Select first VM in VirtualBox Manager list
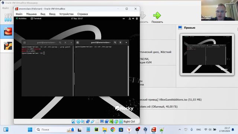The height and width of the screenshot is (134, 238). 7,32
